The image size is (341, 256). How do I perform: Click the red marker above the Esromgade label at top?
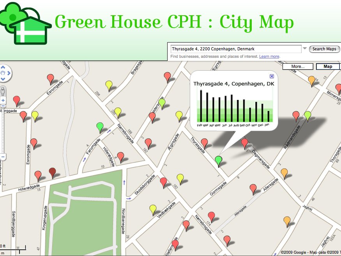(50, 79)
